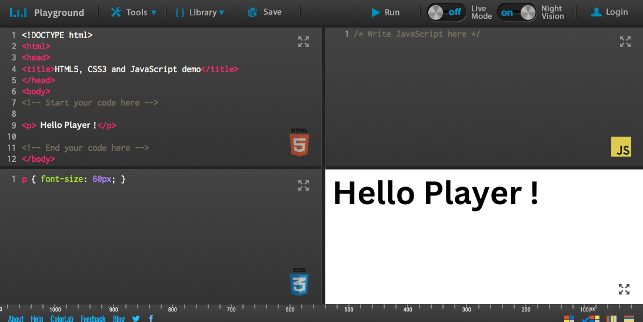Select the vertical columns layout icon
The height and width of the screenshot is (322, 643).
[611, 318]
